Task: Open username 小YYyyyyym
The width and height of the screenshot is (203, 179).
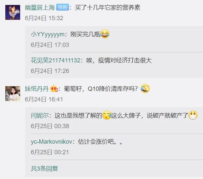Action: 48,34
